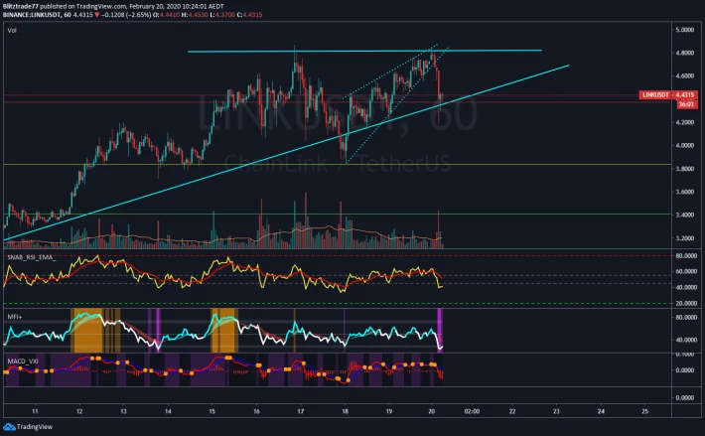Click the C:4.4315 close value
The image size is (705, 436).
(x=250, y=15)
